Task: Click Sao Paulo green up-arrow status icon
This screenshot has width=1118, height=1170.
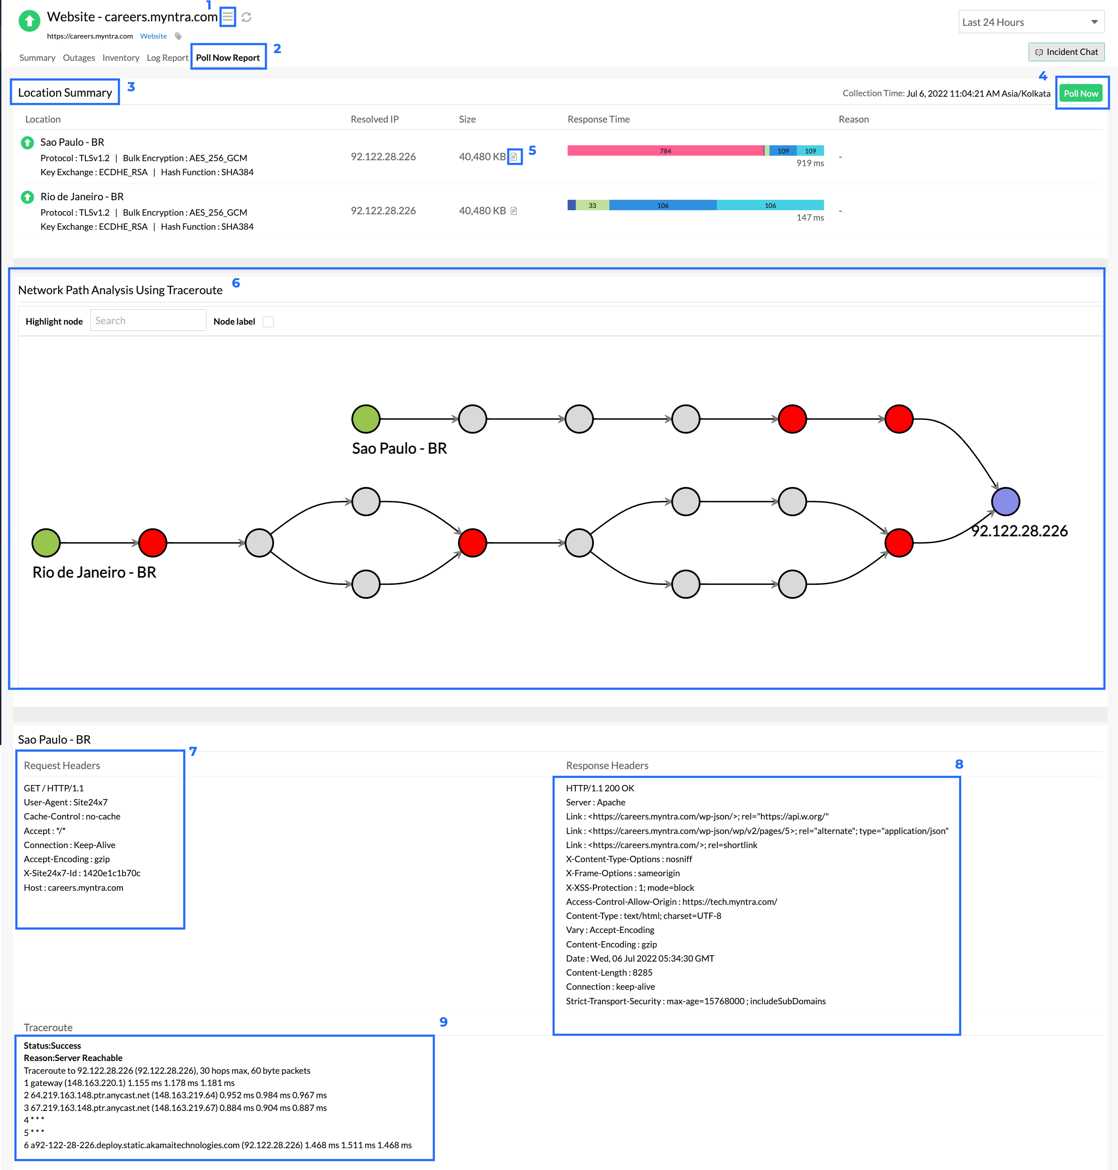Action: click(27, 143)
